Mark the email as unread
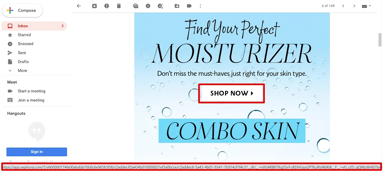Image resolution: width=384 pixels, height=172 pixels. pos(136,6)
